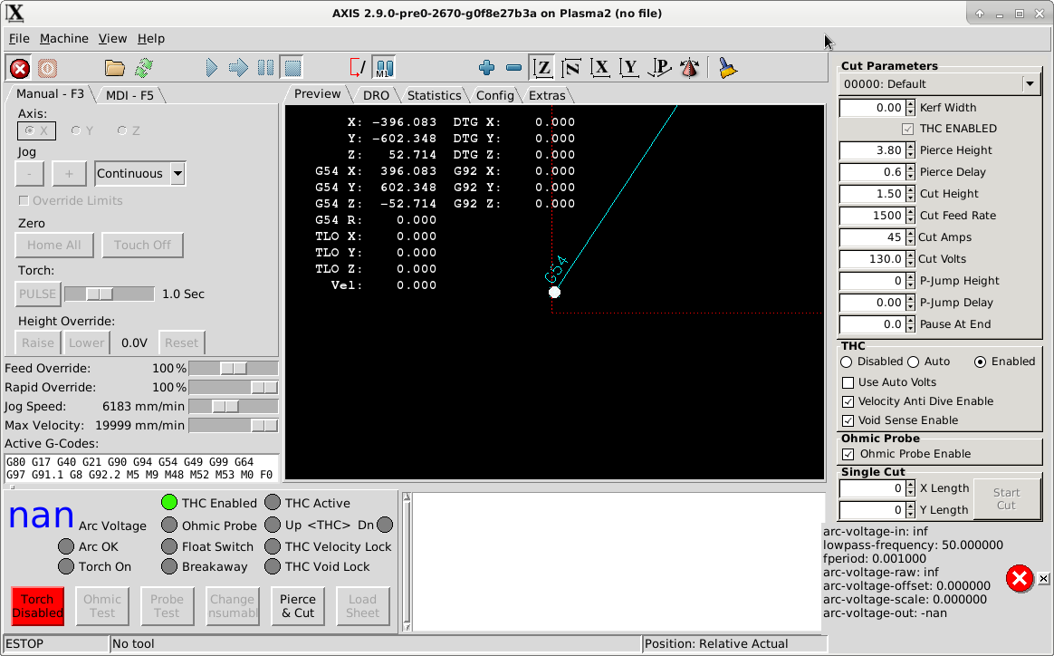Set THC mode to Disabled
1054x656 pixels.
click(x=872, y=362)
